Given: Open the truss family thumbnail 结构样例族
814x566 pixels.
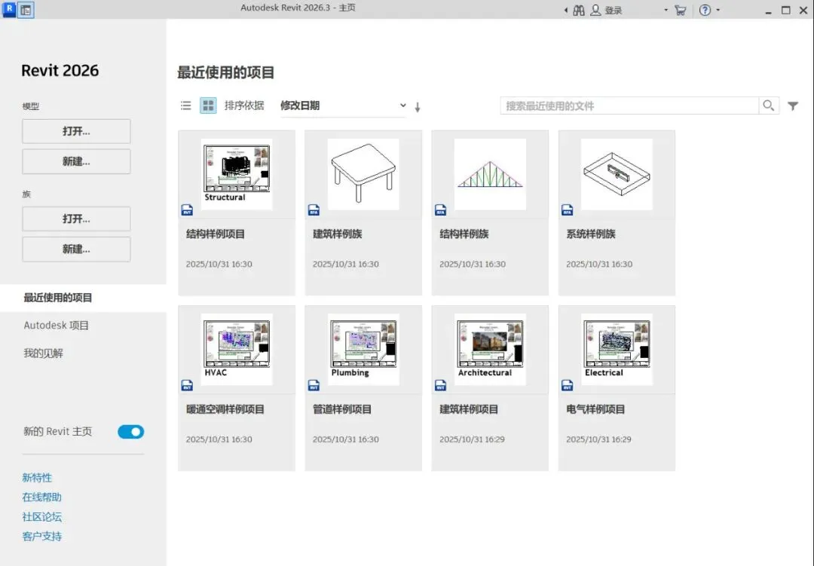Looking at the screenshot, I should [490, 174].
